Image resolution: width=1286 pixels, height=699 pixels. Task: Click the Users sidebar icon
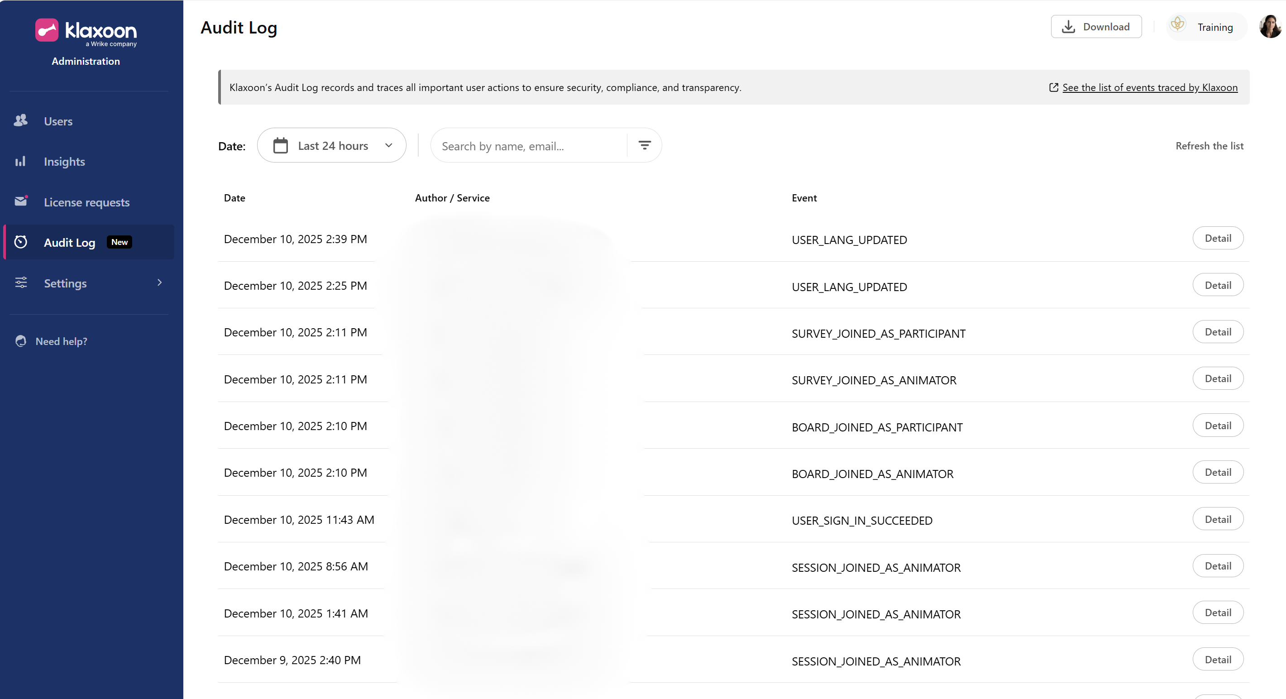(20, 120)
